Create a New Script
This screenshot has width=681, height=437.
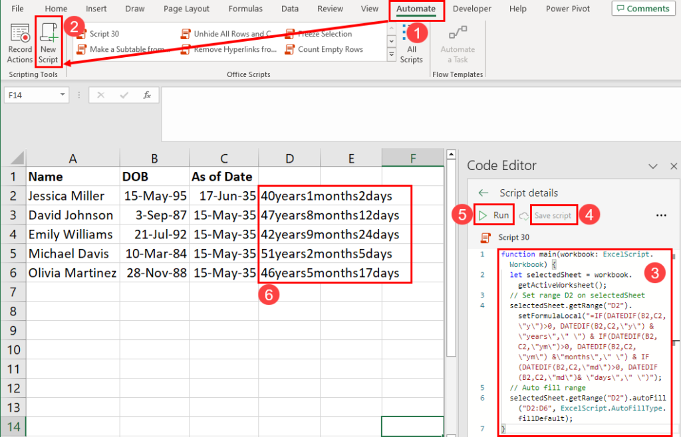tap(48, 43)
